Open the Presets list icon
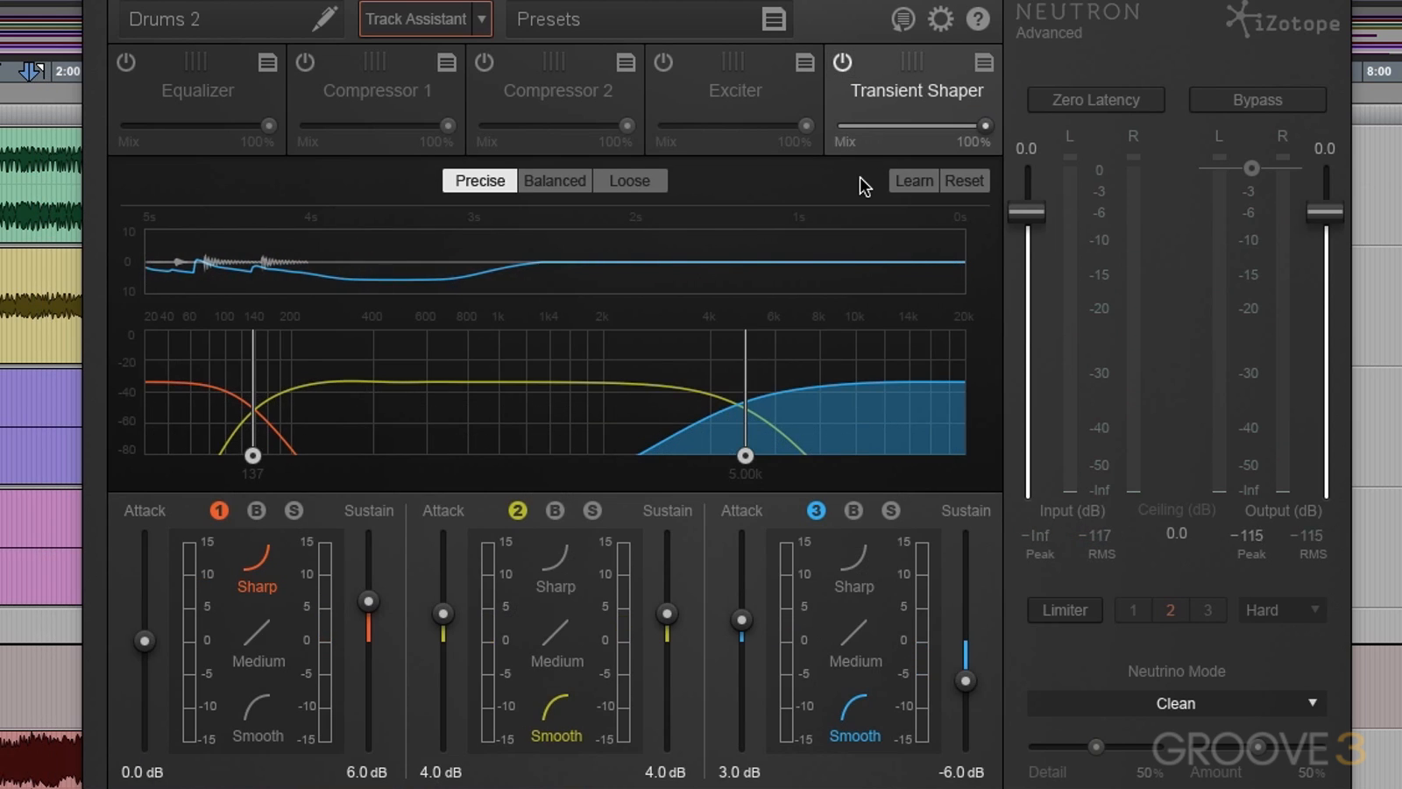Viewport: 1402px width, 789px height. pyautogui.click(x=773, y=19)
